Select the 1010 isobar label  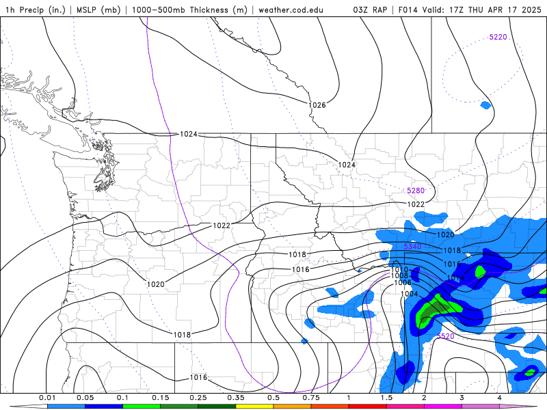tap(400, 269)
